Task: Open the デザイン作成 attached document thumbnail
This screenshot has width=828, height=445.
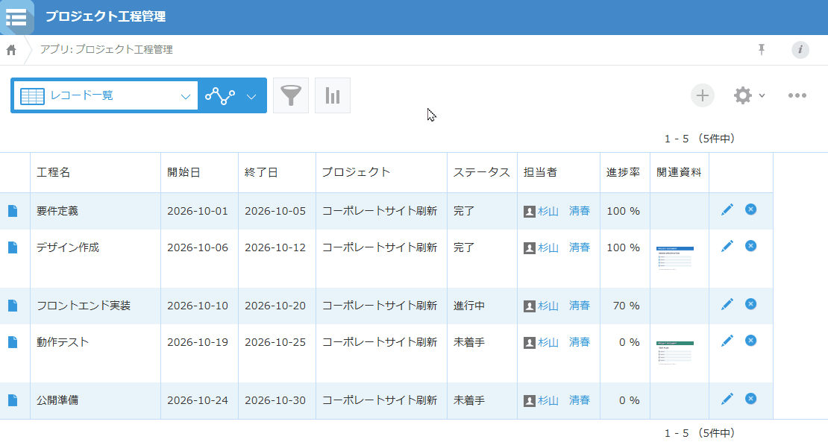Action: tap(675, 258)
